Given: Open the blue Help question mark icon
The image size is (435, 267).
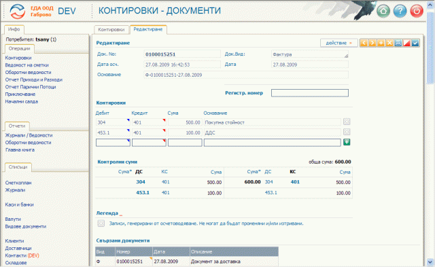Looking at the screenshot, I should pyautogui.click(x=400, y=11).
